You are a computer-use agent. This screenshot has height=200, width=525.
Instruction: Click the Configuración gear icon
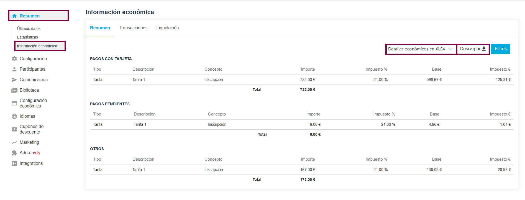pos(14,59)
